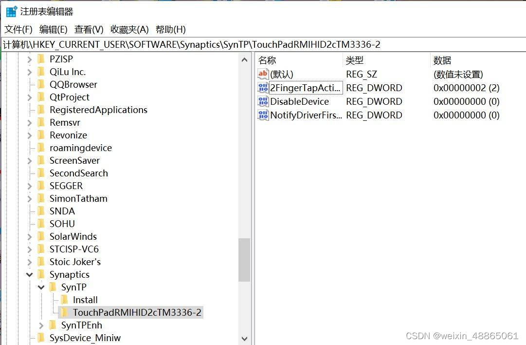This screenshot has width=526, height=345.
Task: Select the Revonize key
Action: 69,135
